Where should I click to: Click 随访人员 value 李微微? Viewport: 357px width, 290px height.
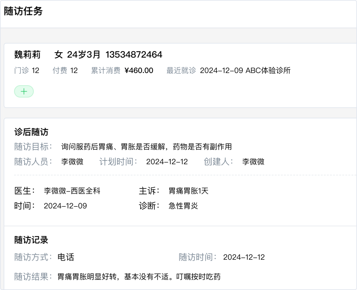(x=72, y=162)
